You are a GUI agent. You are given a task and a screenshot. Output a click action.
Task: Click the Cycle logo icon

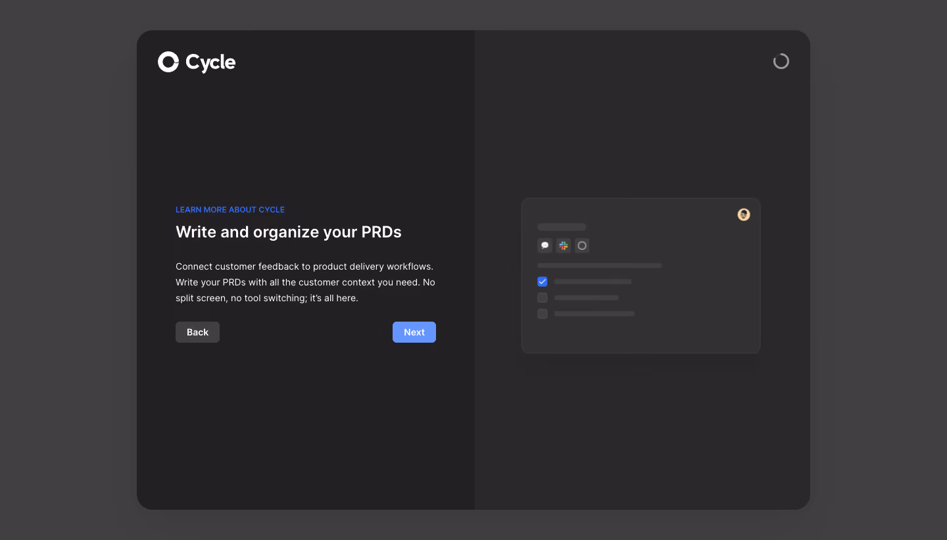(168, 62)
